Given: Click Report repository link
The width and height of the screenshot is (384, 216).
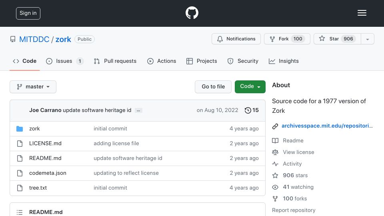Looking at the screenshot, I should tap(294, 210).
